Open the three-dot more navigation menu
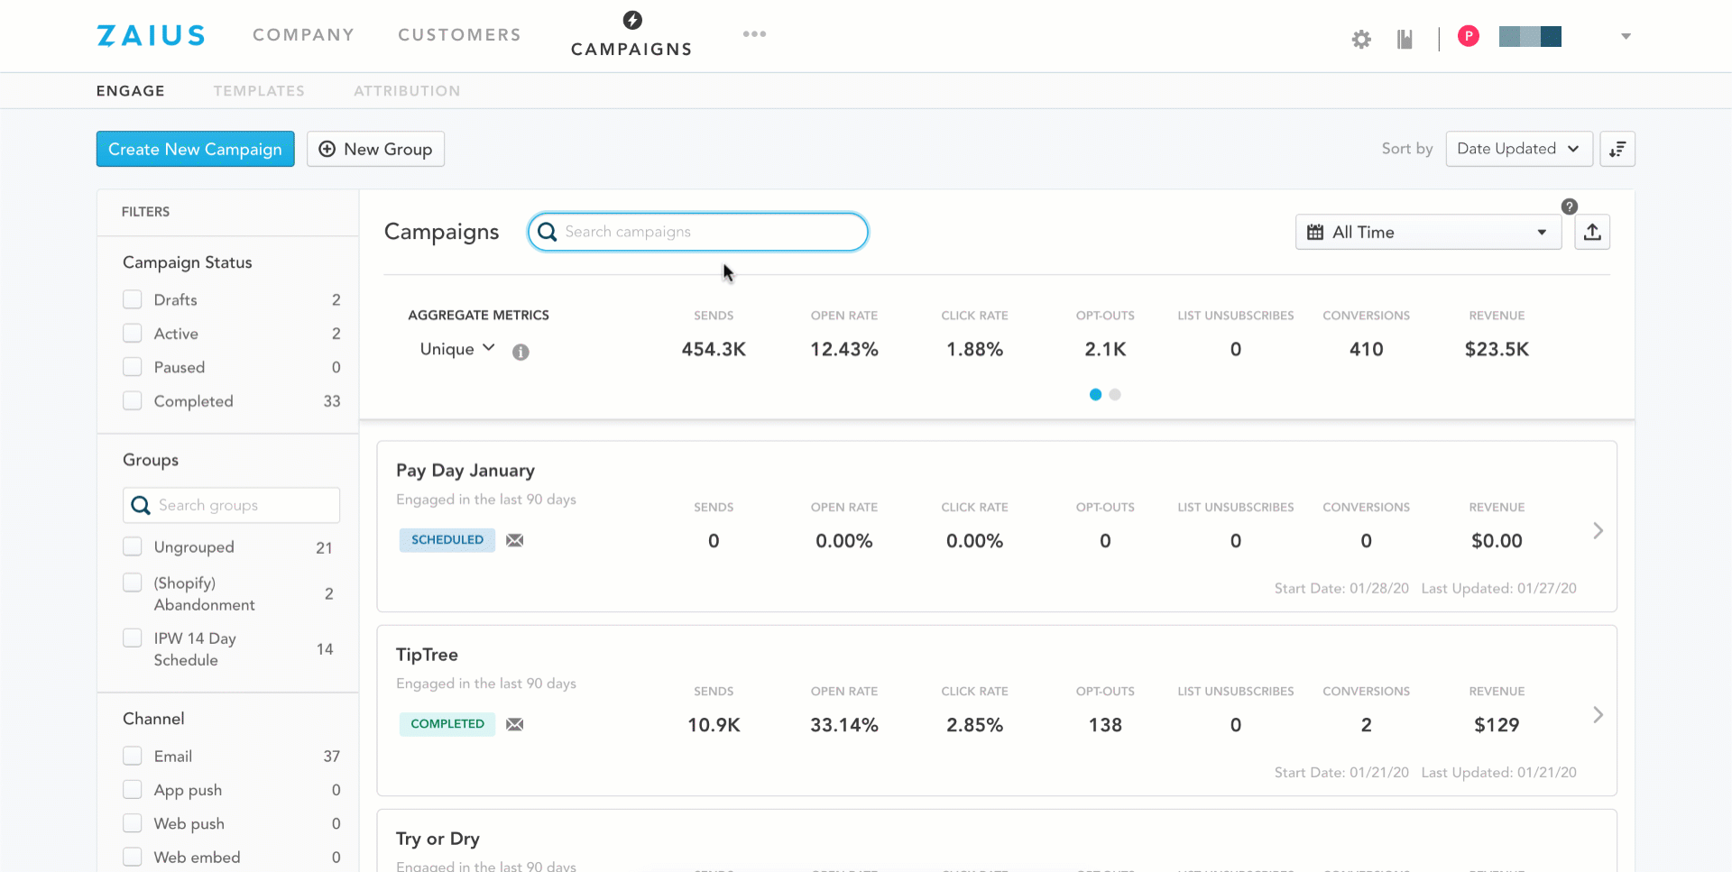The height and width of the screenshot is (872, 1732). [x=754, y=34]
